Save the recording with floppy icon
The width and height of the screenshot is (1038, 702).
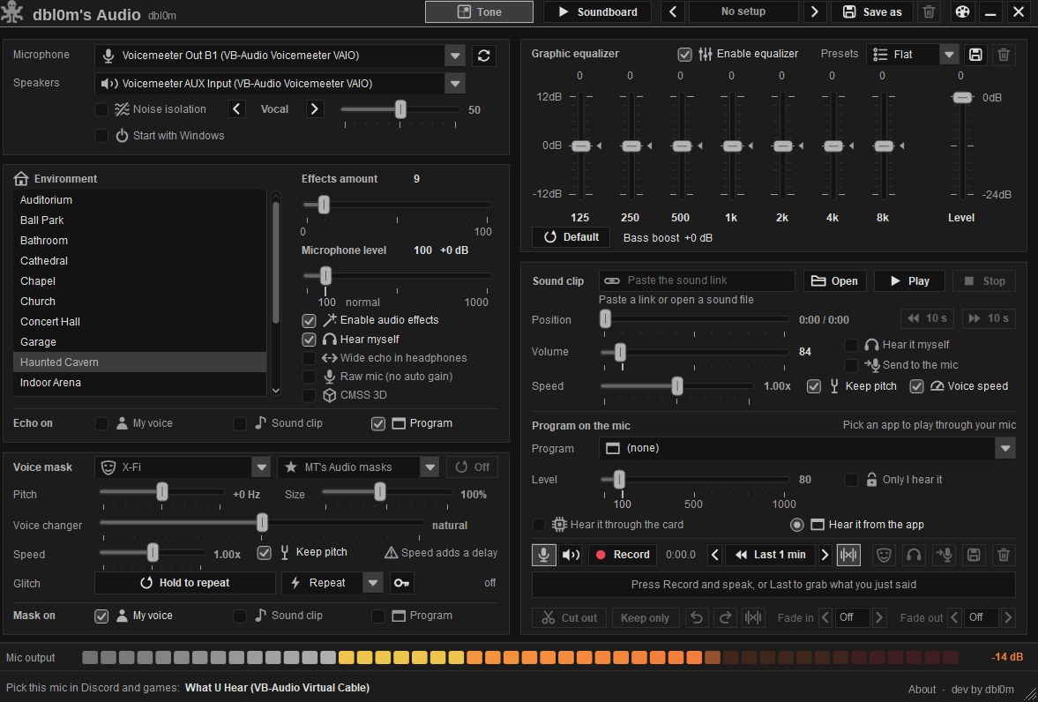974,555
